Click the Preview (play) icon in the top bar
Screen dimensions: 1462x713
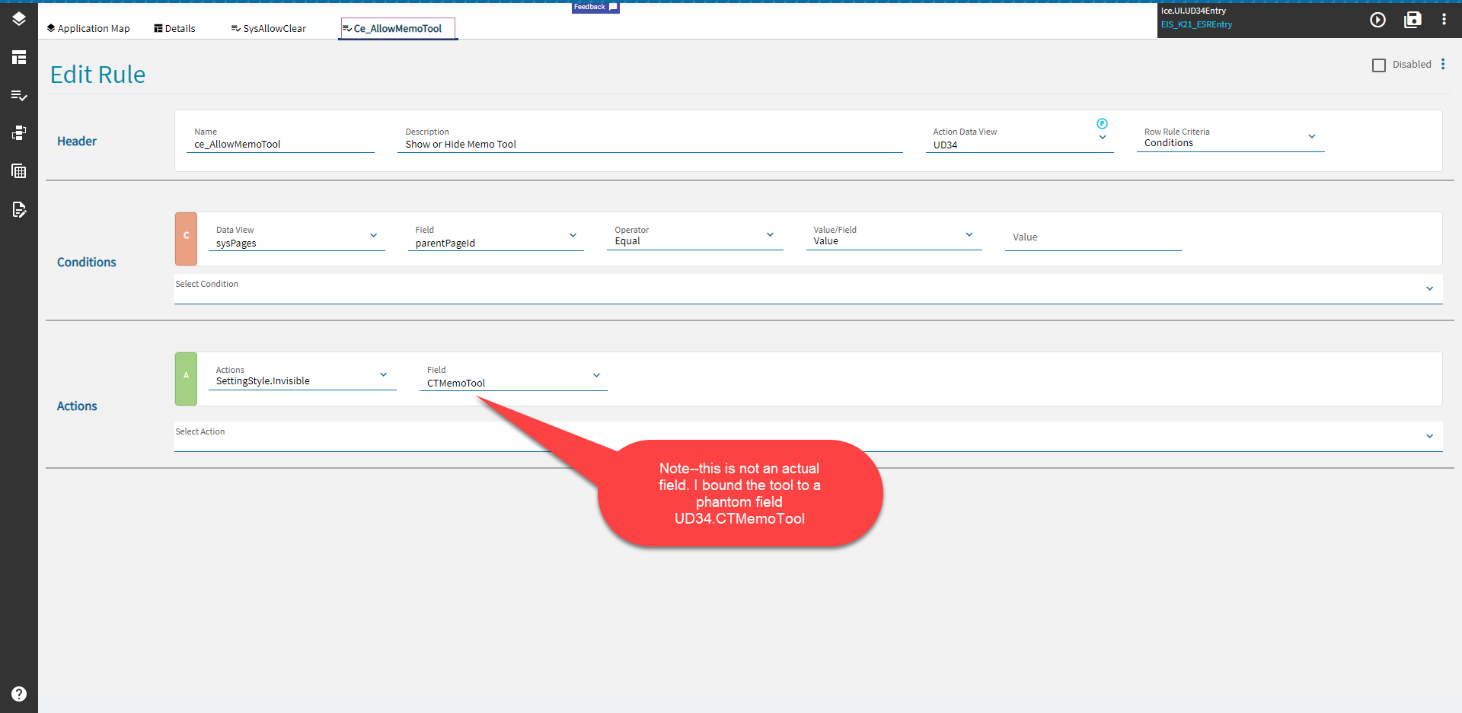click(1378, 21)
